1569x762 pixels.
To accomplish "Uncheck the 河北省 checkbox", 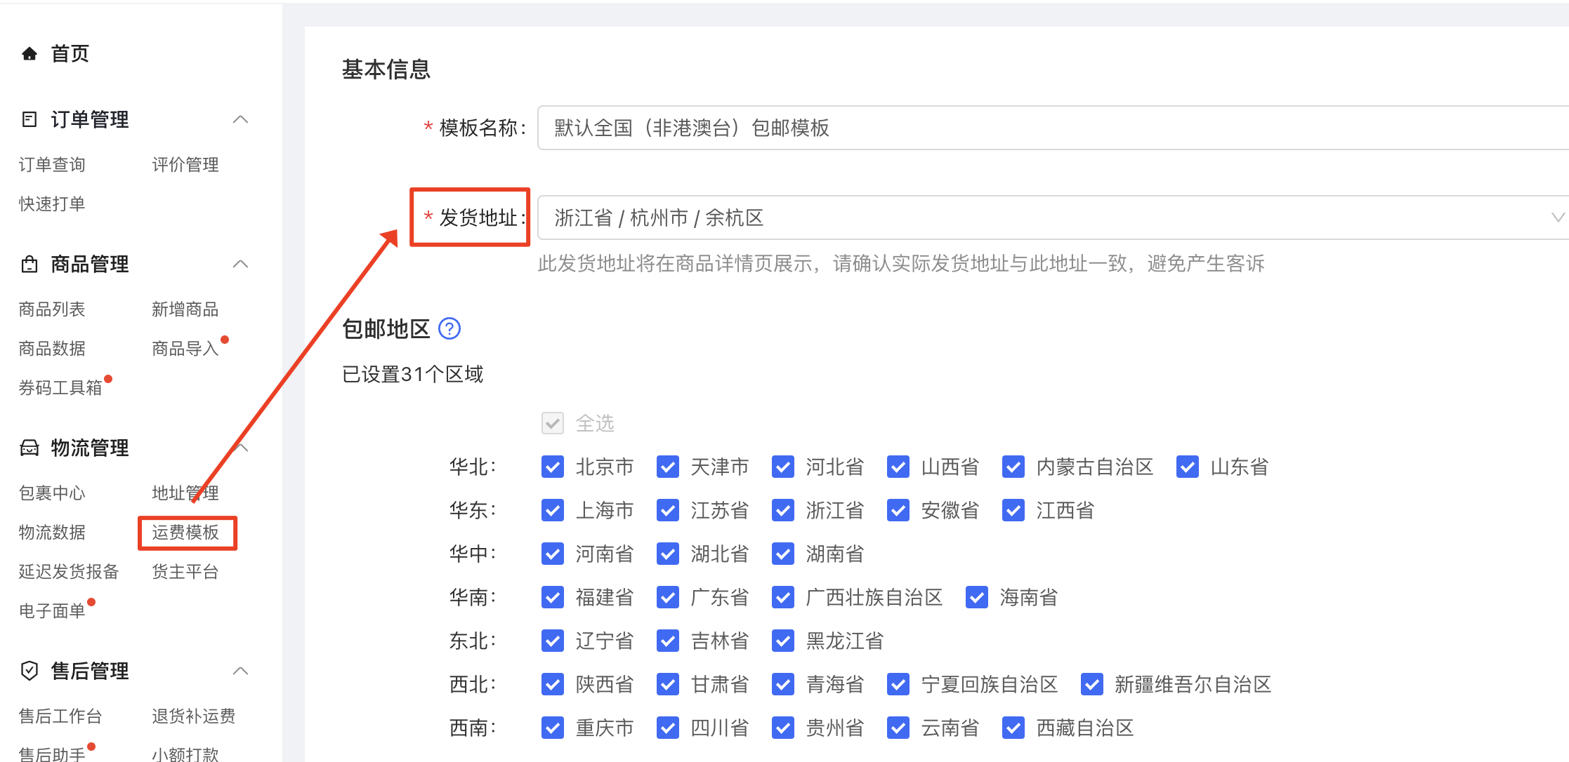I will [x=783, y=467].
